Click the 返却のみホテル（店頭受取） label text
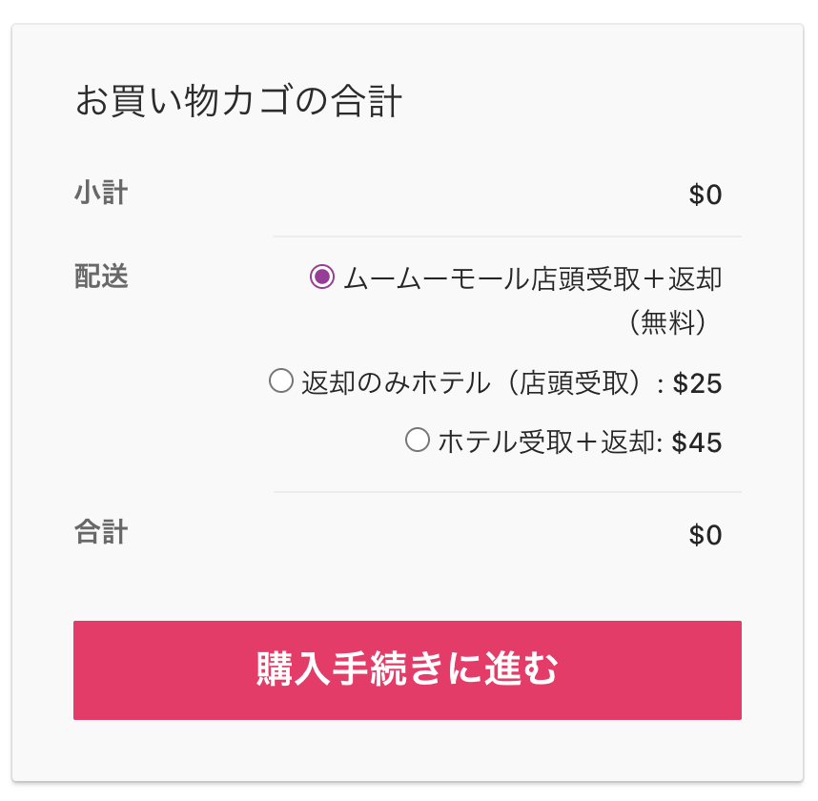This screenshot has height=801, width=818. (x=477, y=383)
